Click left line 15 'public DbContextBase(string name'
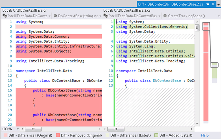 (x=67, y=90)
